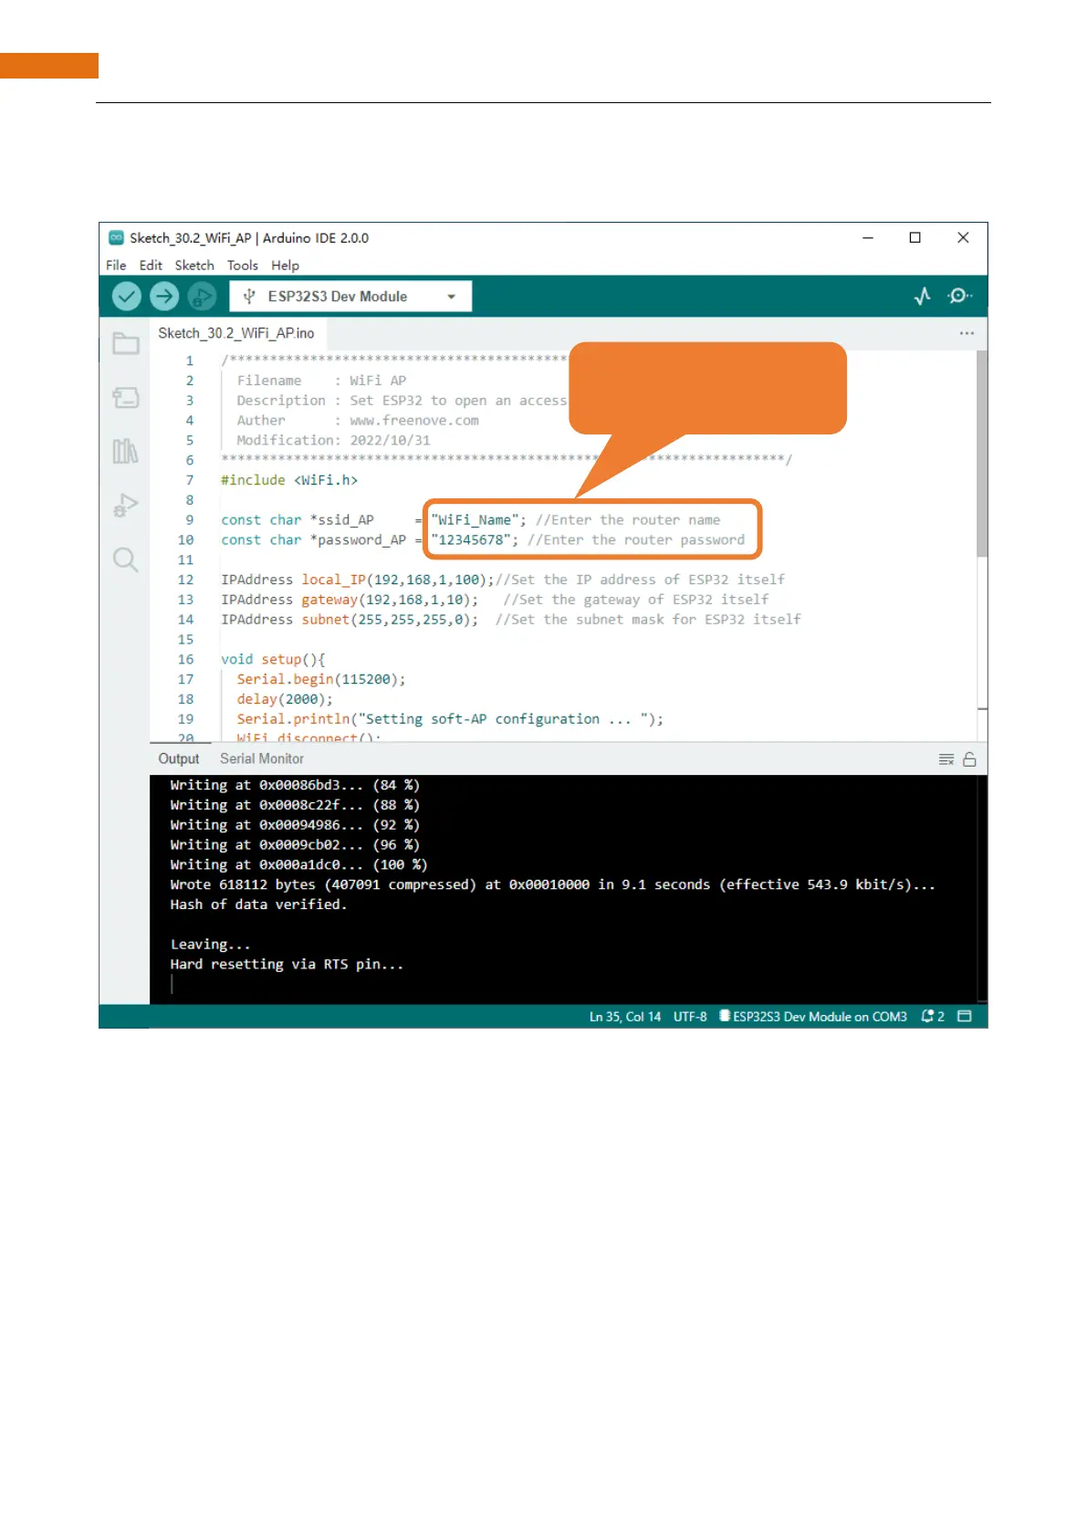
Task: Click the void setup(){ line
Action: 273,659
